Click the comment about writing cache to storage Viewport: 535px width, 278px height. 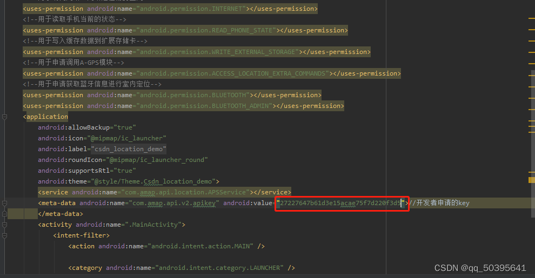[x=85, y=41]
